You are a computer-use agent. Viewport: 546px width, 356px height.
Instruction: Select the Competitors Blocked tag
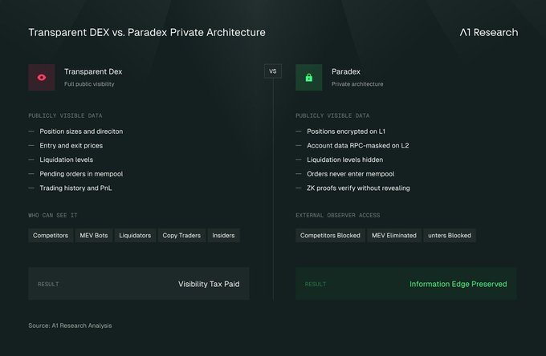point(330,236)
